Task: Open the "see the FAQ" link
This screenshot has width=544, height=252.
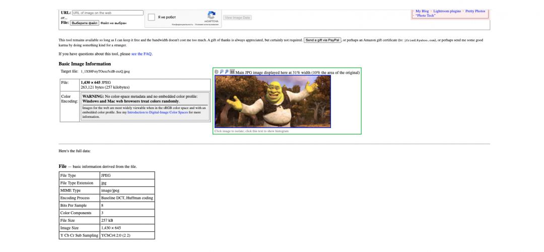Action: 142,53
